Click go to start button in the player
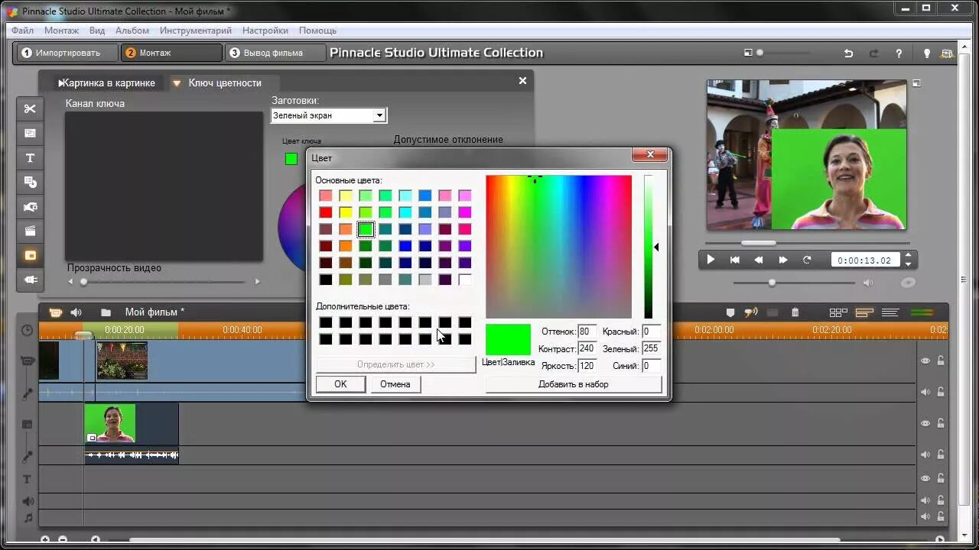This screenshot has height=550, width=979. point(735,260)
